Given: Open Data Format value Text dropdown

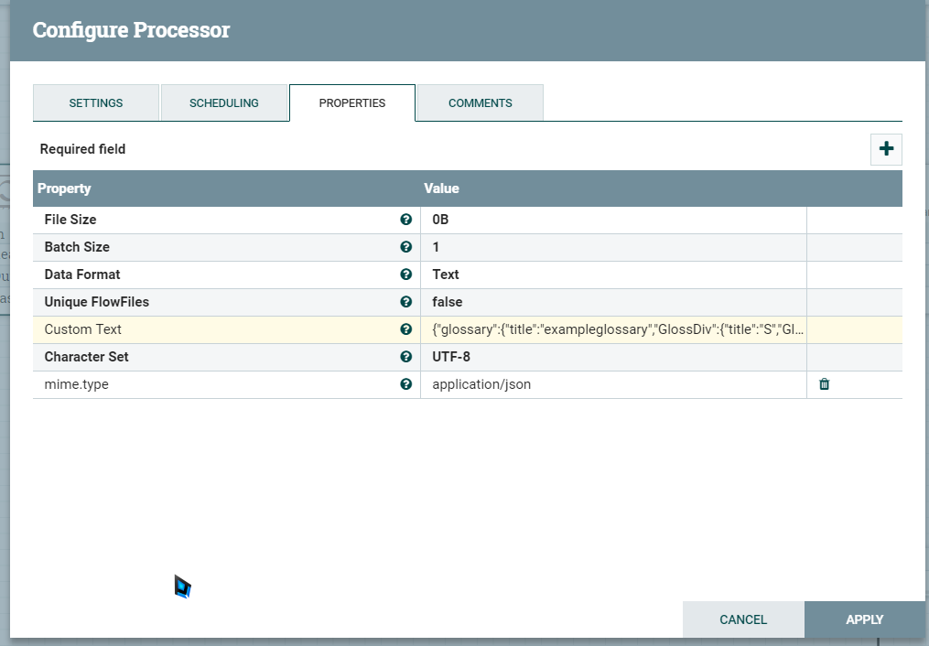Looking at the screenshot, I should [613, 275].
